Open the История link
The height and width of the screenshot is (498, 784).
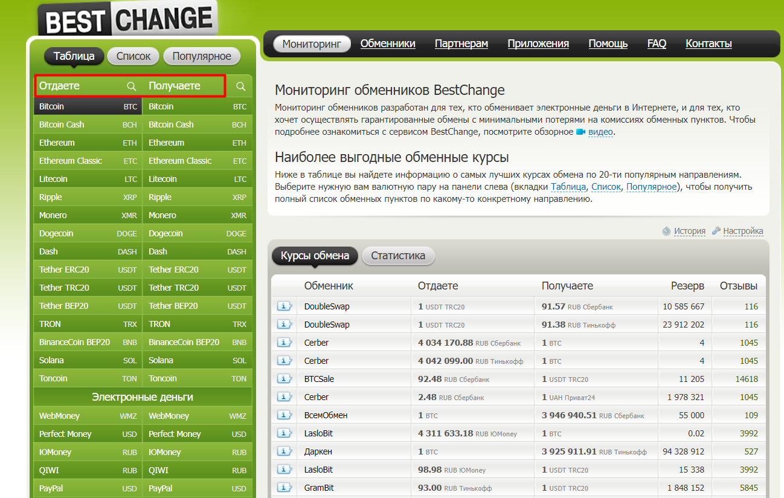[690, 231]
